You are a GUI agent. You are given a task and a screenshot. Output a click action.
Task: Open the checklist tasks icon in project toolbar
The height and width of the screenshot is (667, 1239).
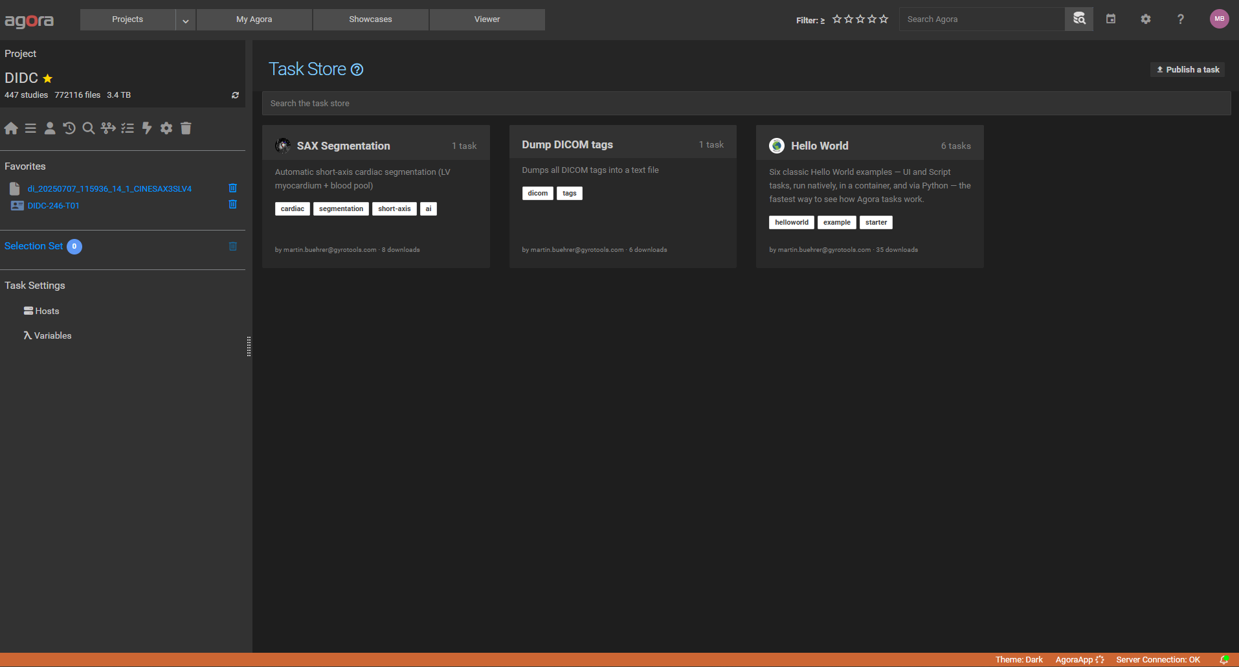128,128
